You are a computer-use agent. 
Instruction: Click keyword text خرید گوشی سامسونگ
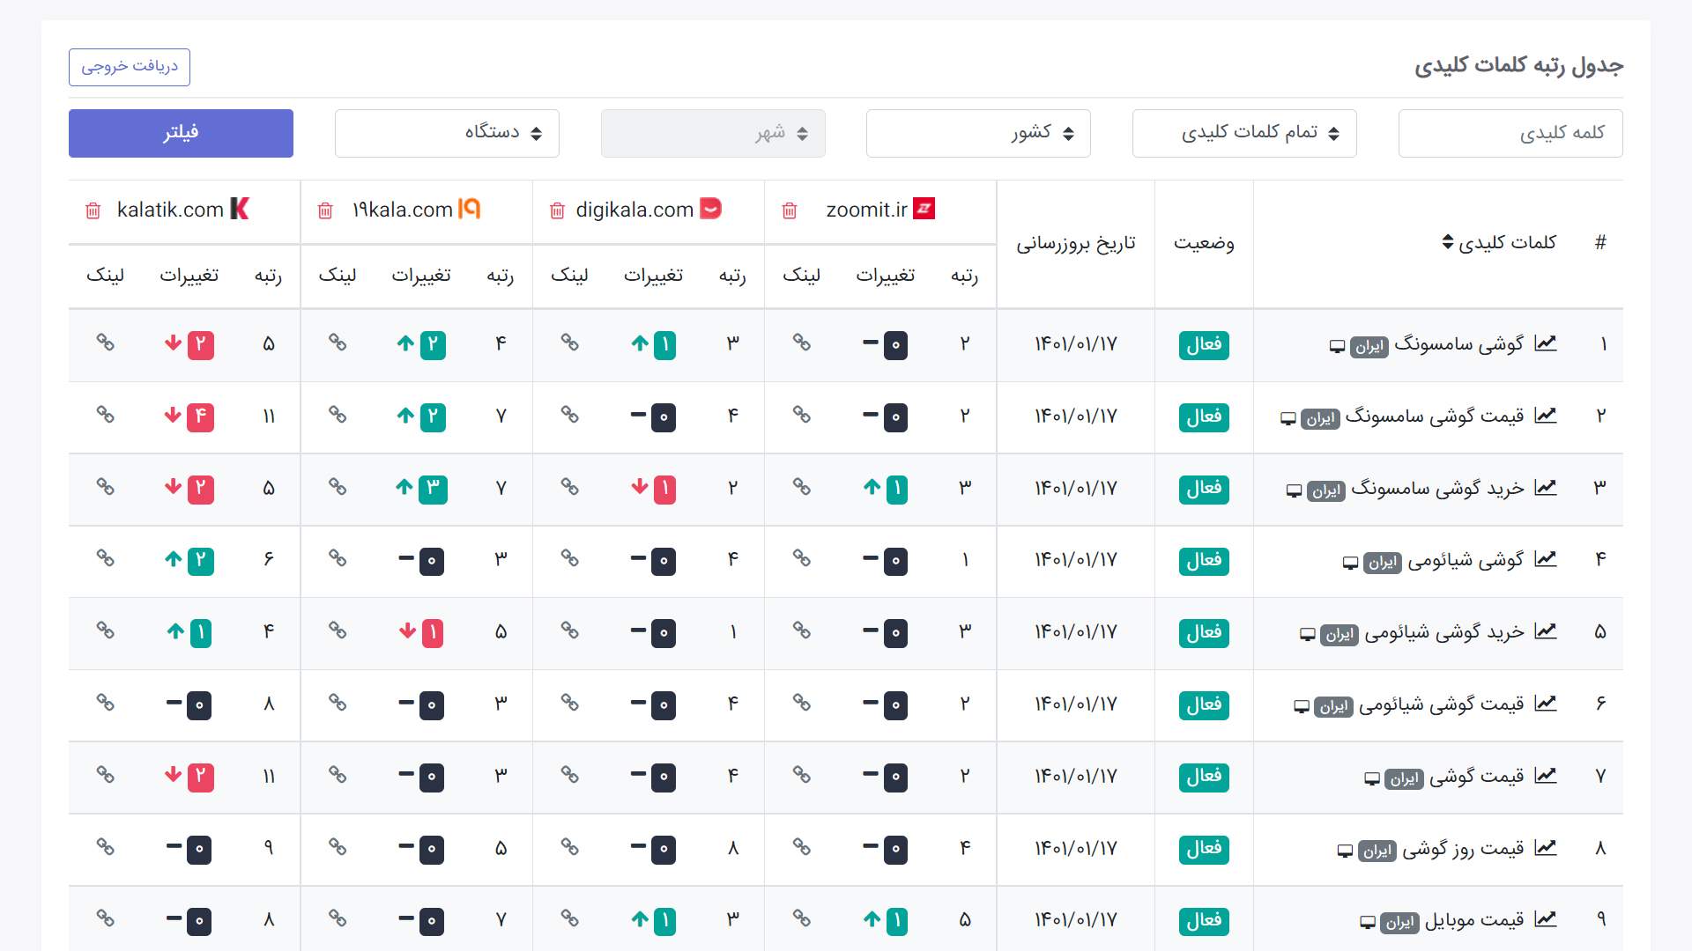pyautogui.click(x=1437, y=488)
